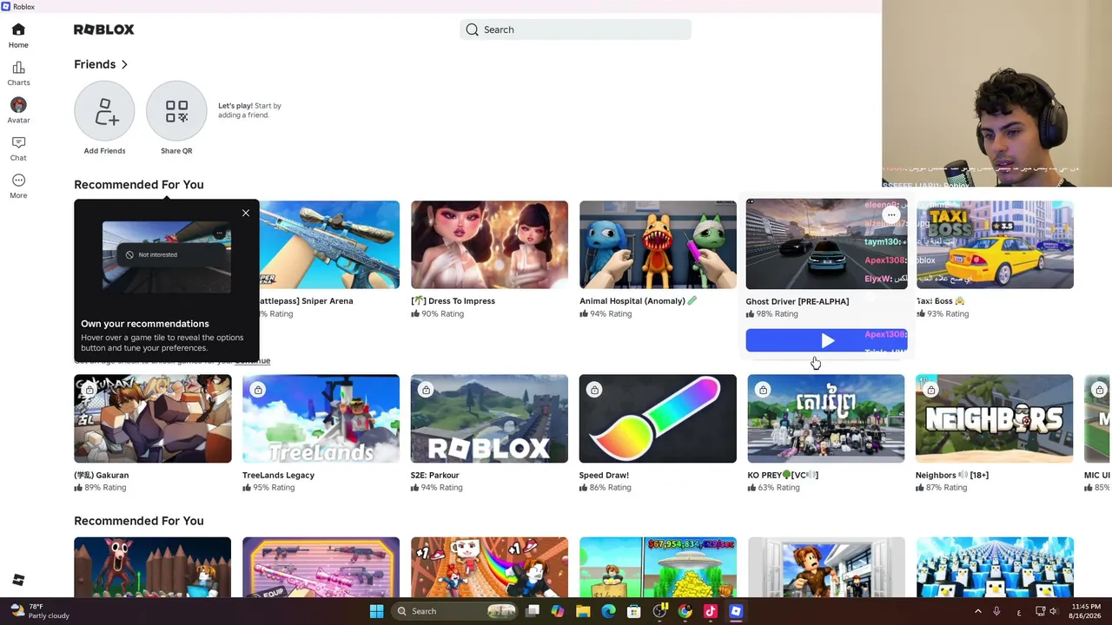The height and width of the screenshot is (625, 1112).
Task: Open Chat from the sidebar
Action: [18, 148]
